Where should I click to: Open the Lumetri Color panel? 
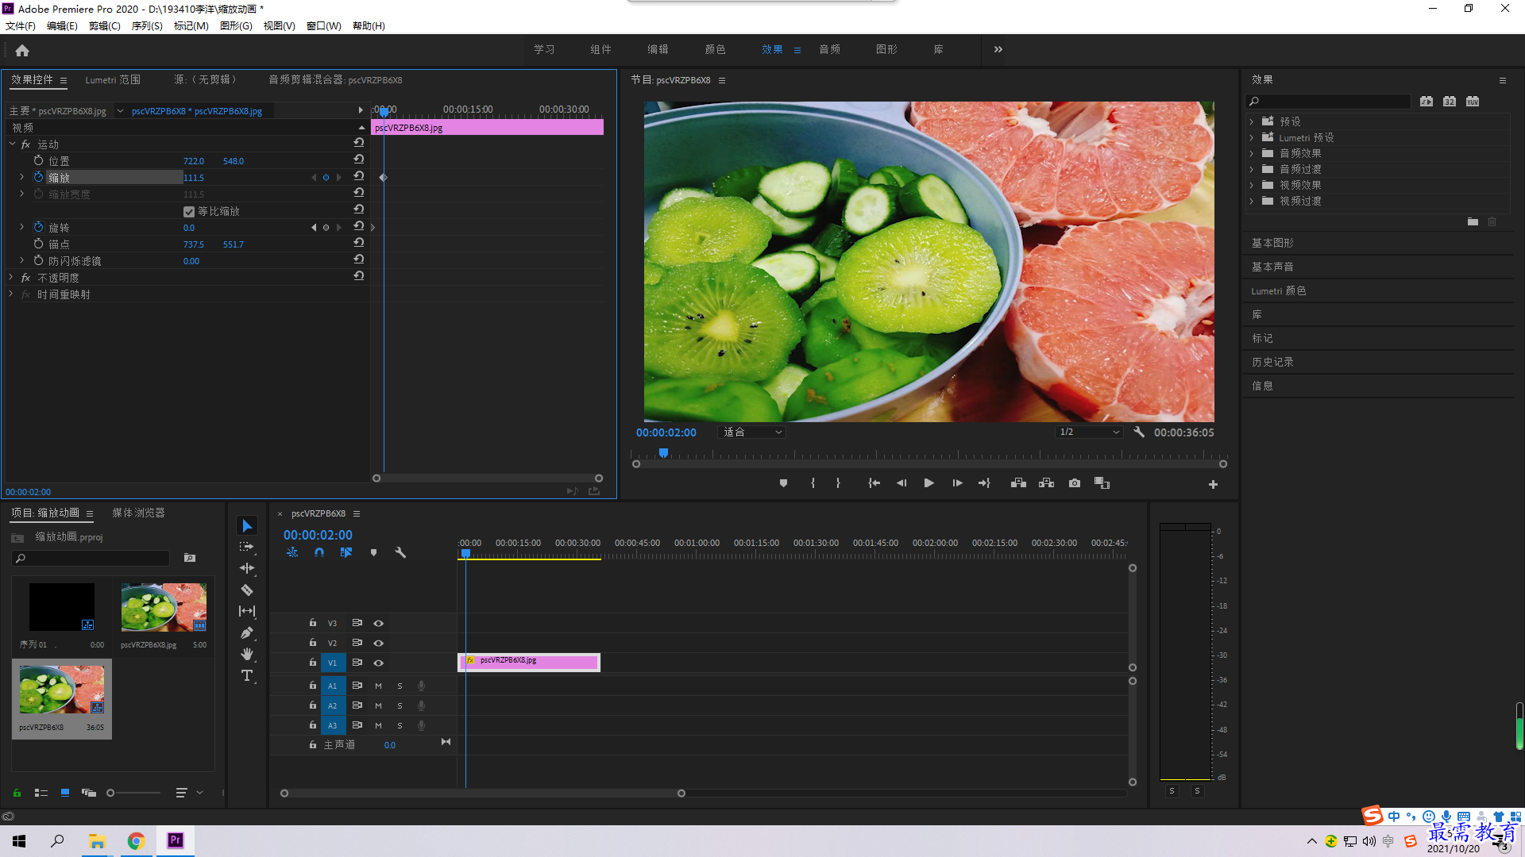[1279, 291]
